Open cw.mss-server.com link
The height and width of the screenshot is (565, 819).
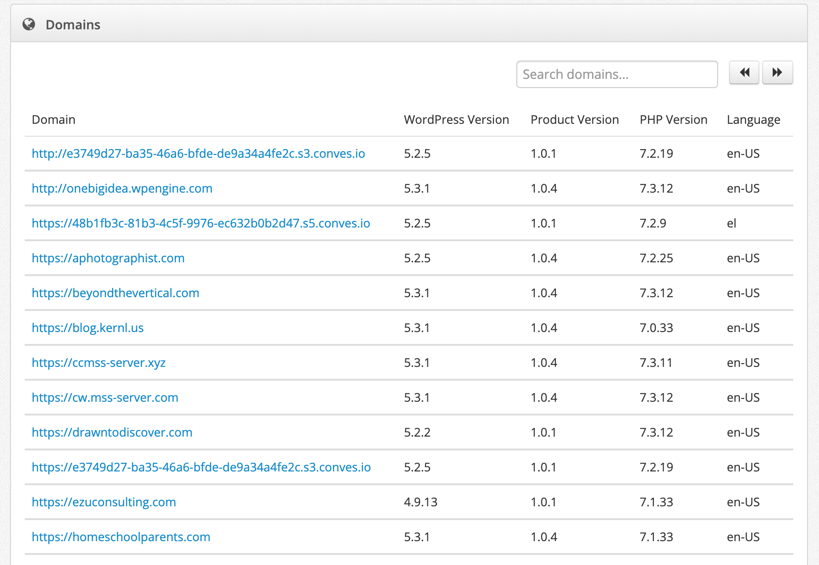point(105,398)
